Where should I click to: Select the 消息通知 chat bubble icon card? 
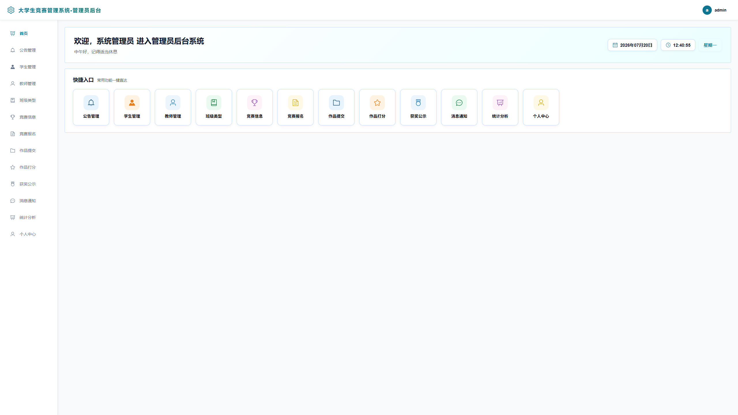459,107
